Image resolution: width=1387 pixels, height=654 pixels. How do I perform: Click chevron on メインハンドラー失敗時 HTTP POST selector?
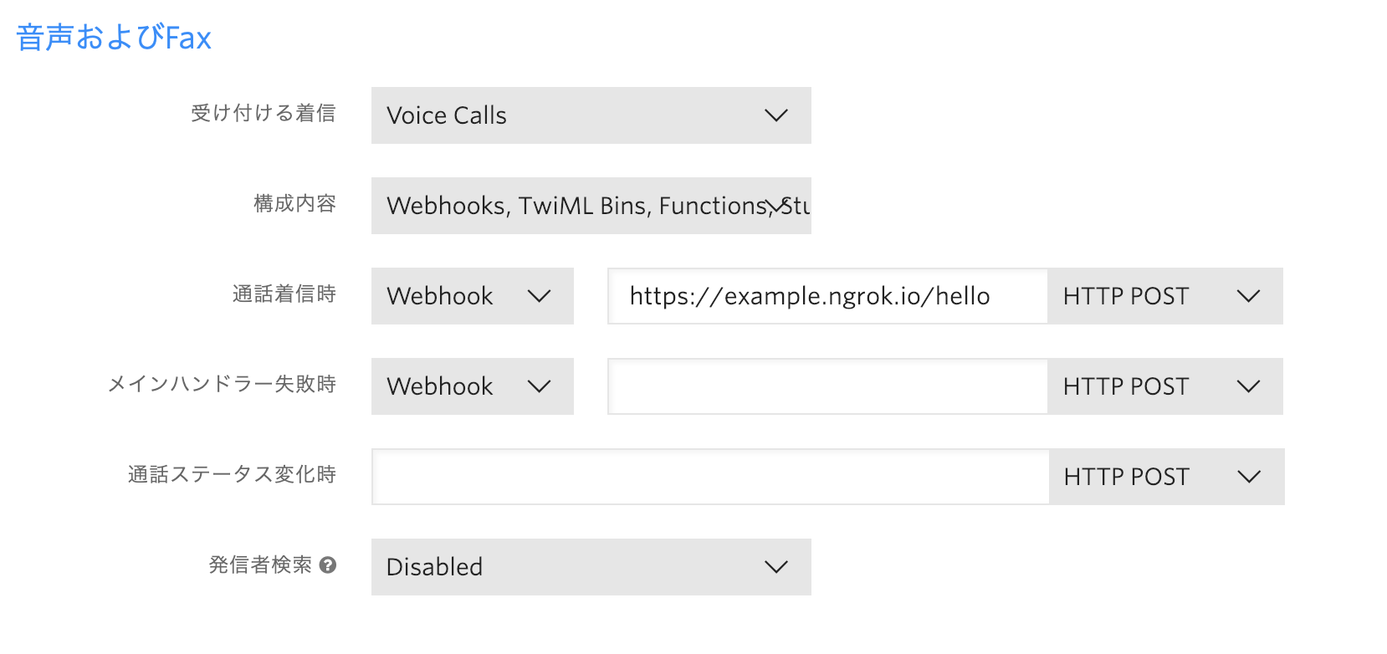[x=1248, y=386]
